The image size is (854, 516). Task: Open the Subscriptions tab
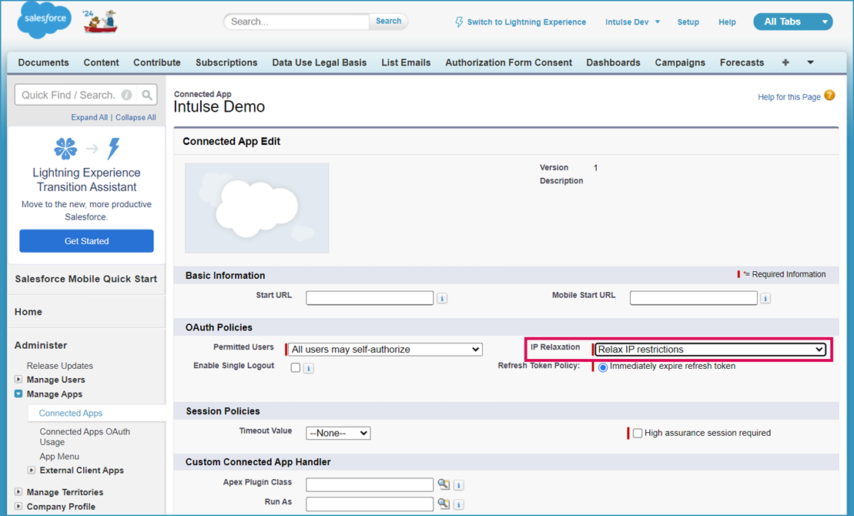(x=226, y=62)
